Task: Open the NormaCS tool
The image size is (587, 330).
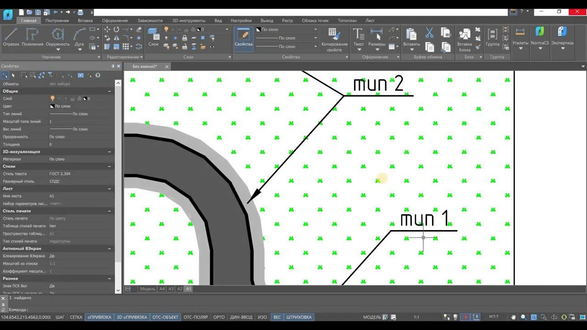Action: coord(540,38)
